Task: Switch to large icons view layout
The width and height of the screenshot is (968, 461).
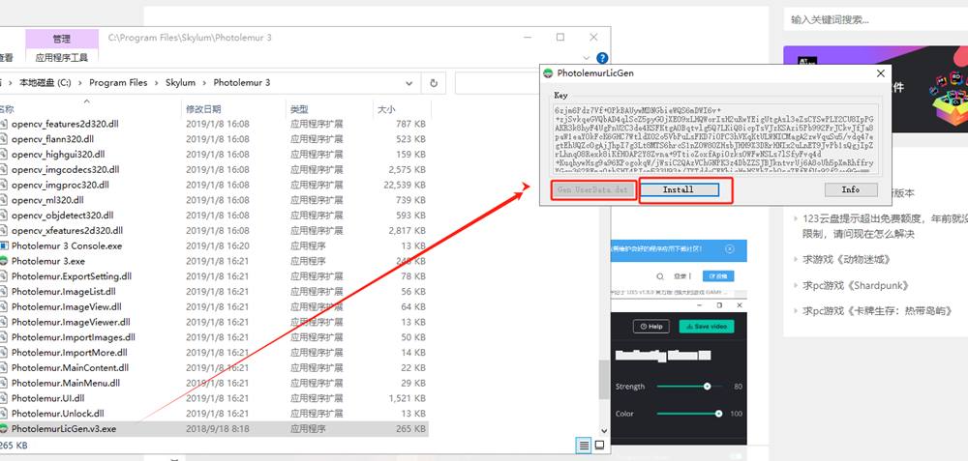Action: point(599,445)
